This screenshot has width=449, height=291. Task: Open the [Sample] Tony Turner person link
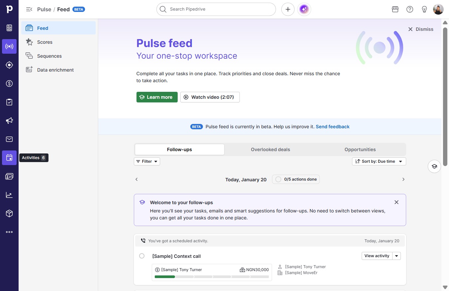pyautogui.click(x=305, y=267)
